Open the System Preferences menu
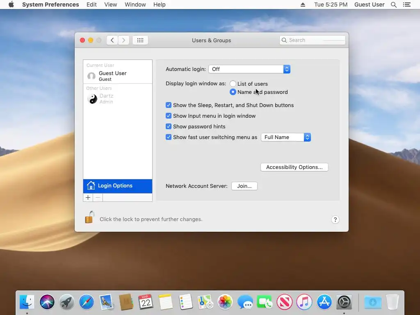Screen dimensions: 420x315 50,5
